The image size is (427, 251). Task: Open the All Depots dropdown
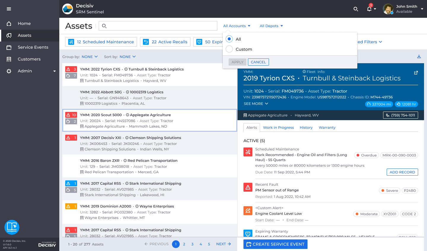pyautogui.click(x=271, y=26)
